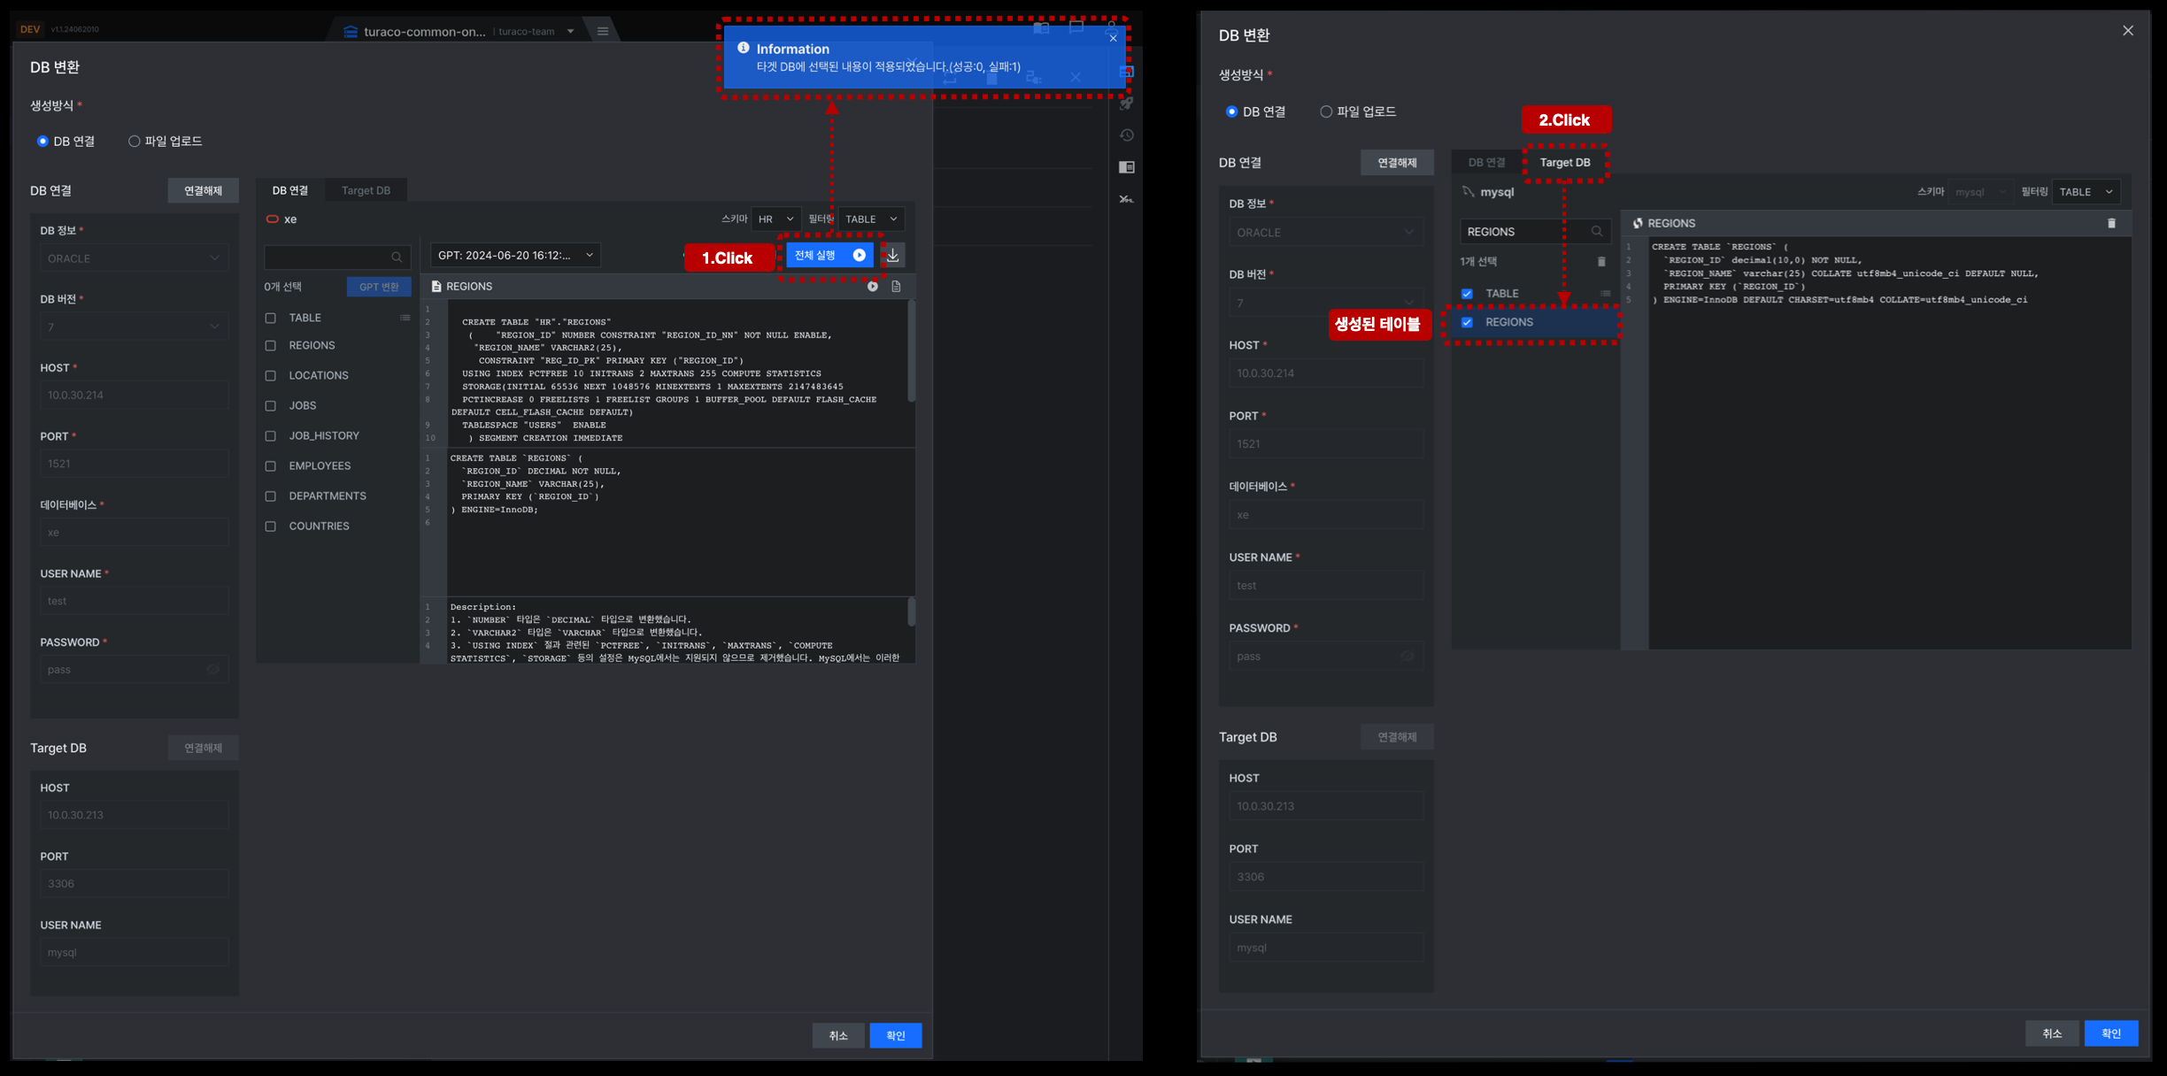Click 확인 button in right window

(2111, 1034)
